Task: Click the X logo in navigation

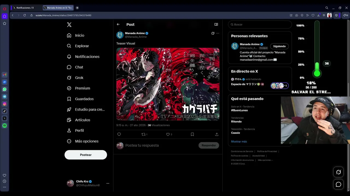Action: point(69,25)
